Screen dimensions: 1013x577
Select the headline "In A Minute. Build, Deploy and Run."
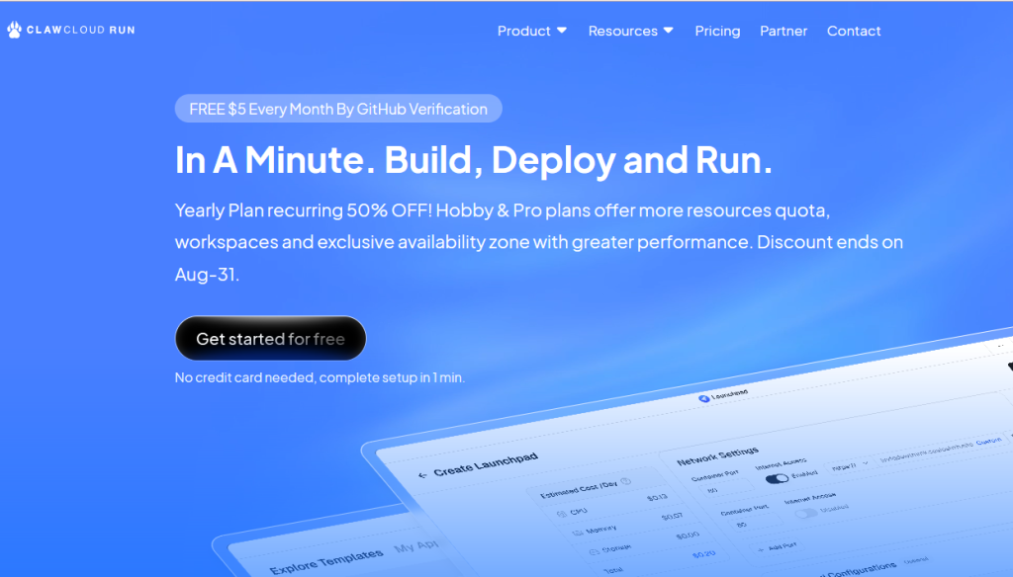(474, 159)
